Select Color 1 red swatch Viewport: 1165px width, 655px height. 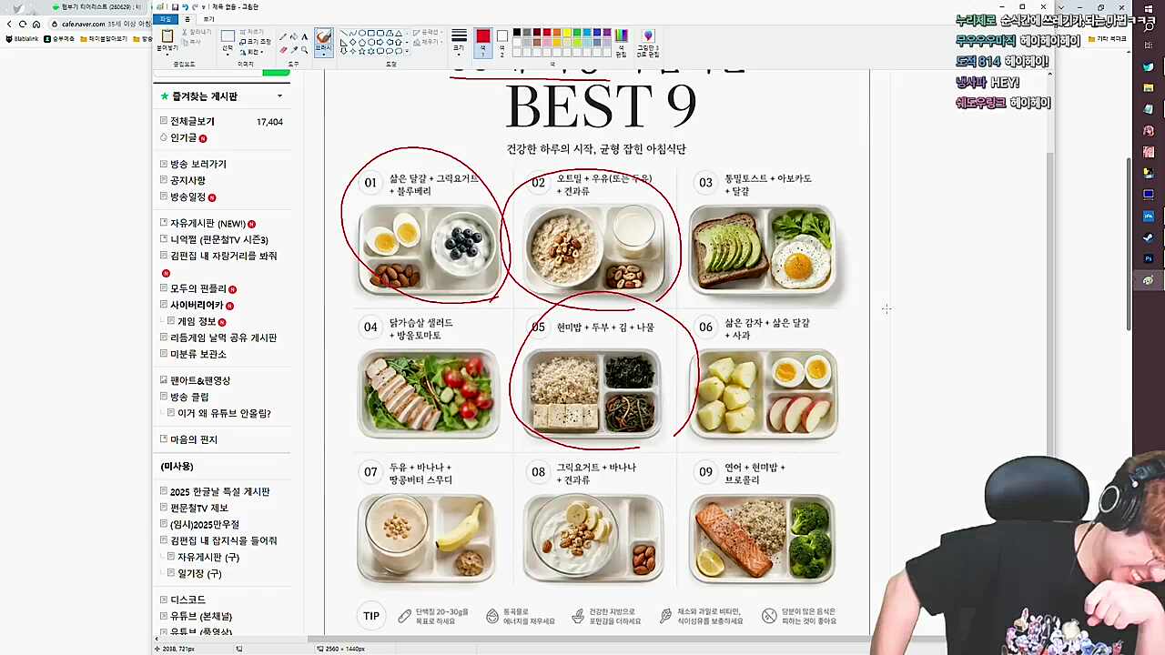pos(482,42)
